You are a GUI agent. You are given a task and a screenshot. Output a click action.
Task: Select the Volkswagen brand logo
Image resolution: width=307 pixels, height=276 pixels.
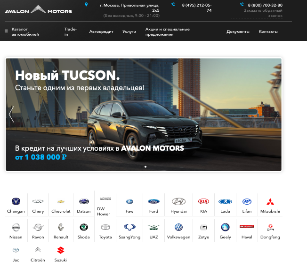click(178, 227)
